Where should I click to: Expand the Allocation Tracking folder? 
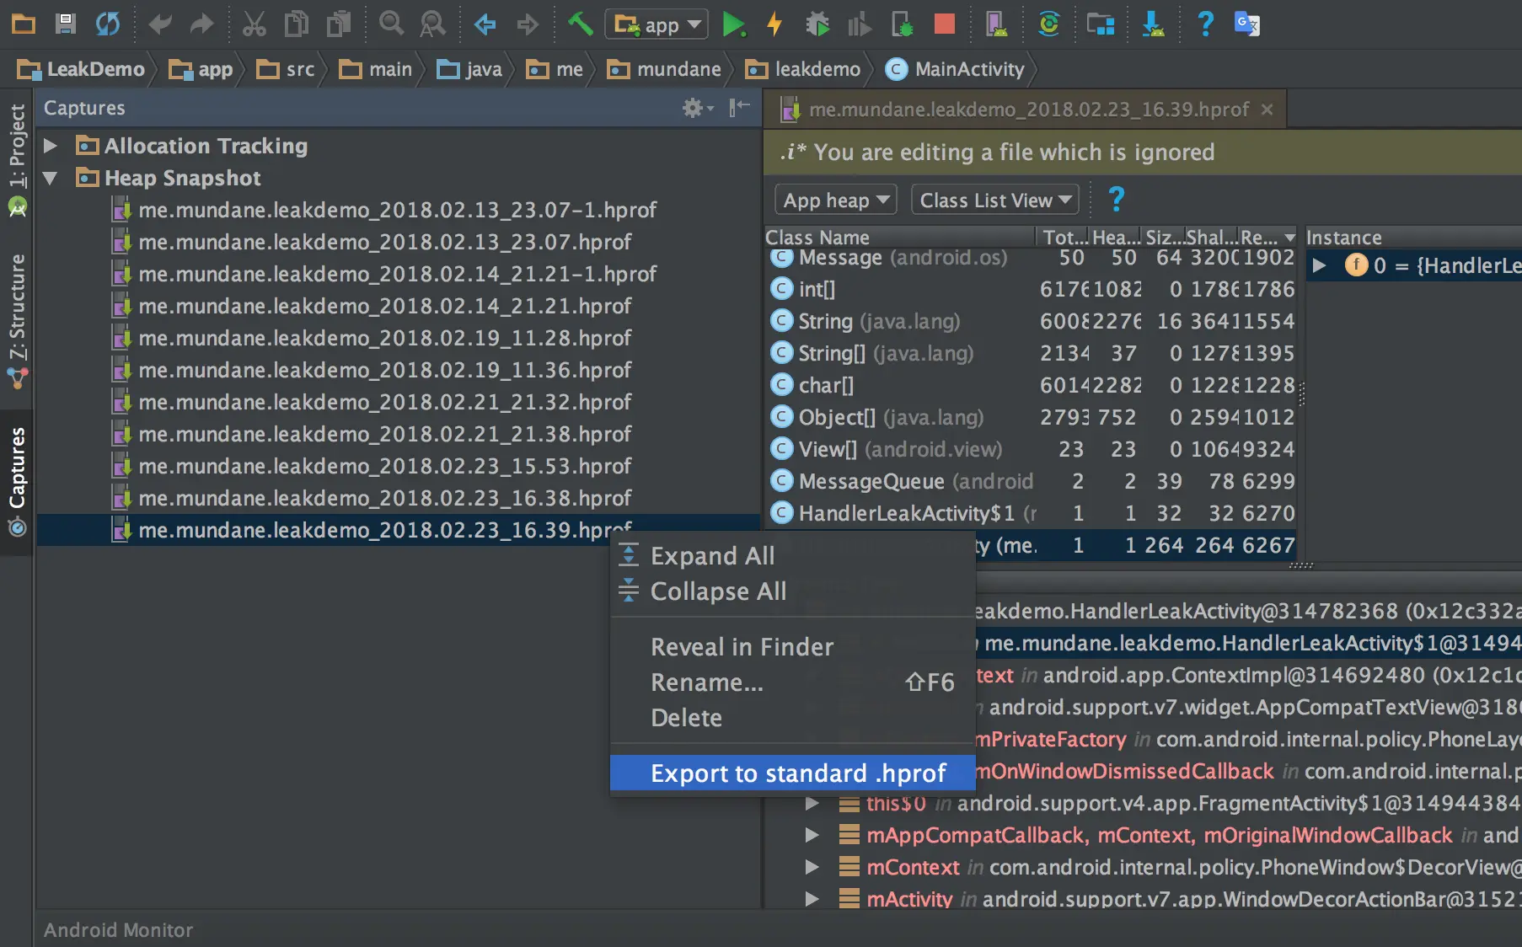51,146
